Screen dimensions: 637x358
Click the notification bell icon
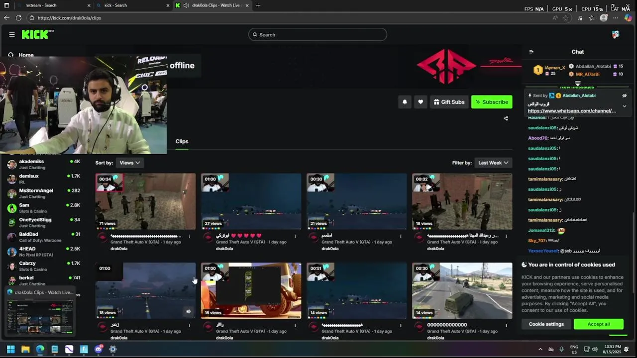pyautogui.click(x=405, y=102)
